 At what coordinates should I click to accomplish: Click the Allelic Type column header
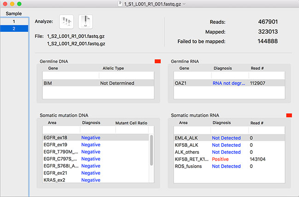click(113, 68)
